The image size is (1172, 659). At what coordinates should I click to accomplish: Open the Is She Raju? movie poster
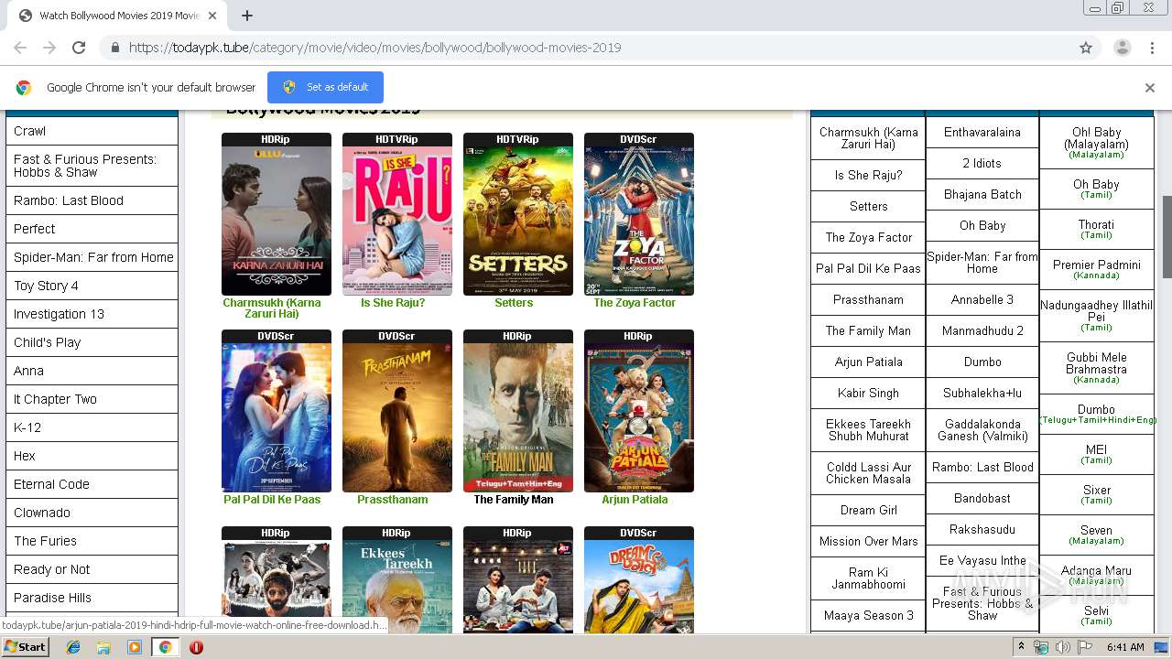[x=397, y=221]
